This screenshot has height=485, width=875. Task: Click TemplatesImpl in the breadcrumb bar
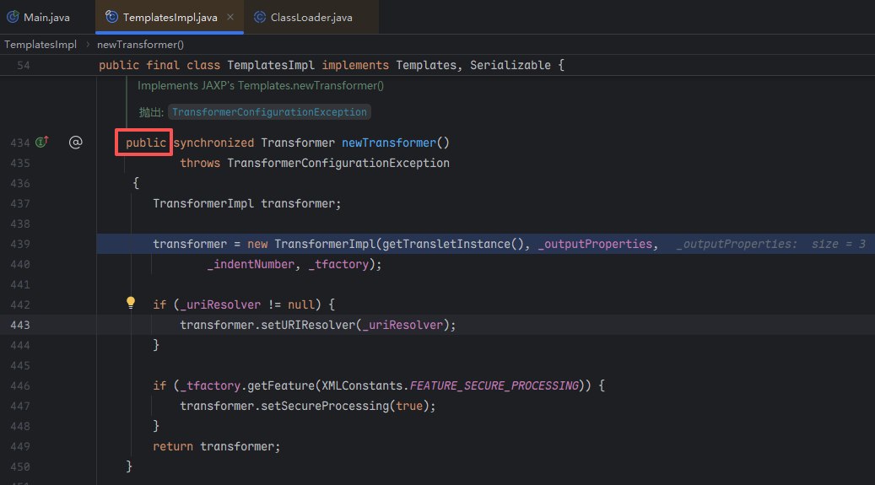pos(41,44)
